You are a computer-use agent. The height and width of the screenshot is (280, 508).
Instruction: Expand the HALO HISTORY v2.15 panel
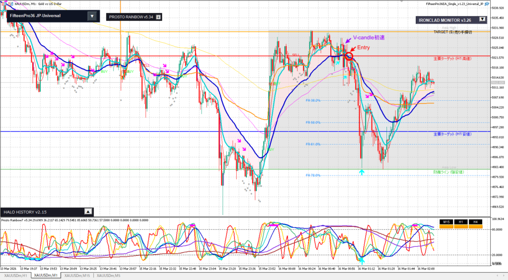point(88,211)
